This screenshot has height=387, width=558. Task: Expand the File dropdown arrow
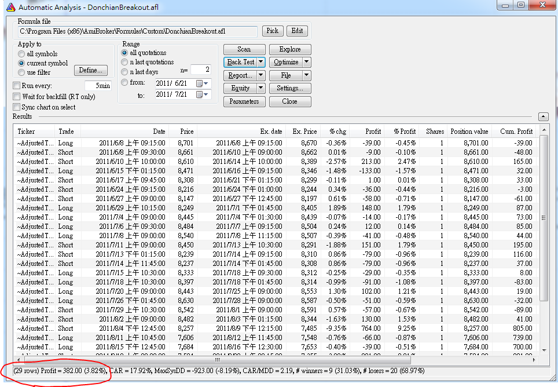click(x=306, y=75)
